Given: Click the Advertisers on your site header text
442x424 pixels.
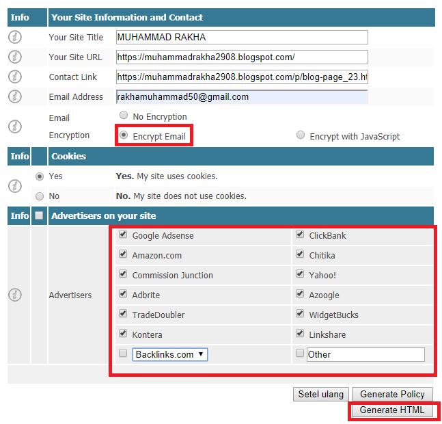Looking at the screenshot, I should point(103,216).
